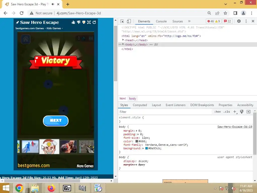The height and width of the screenshot is (193, 257).
Task: Click the thumbs down dislike icon
Action: (79, 22)
